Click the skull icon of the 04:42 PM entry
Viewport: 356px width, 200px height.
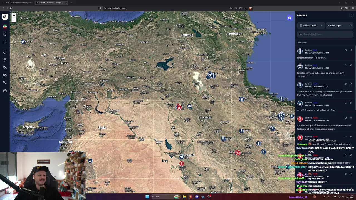pyautogui.click(x=300, y=66)
